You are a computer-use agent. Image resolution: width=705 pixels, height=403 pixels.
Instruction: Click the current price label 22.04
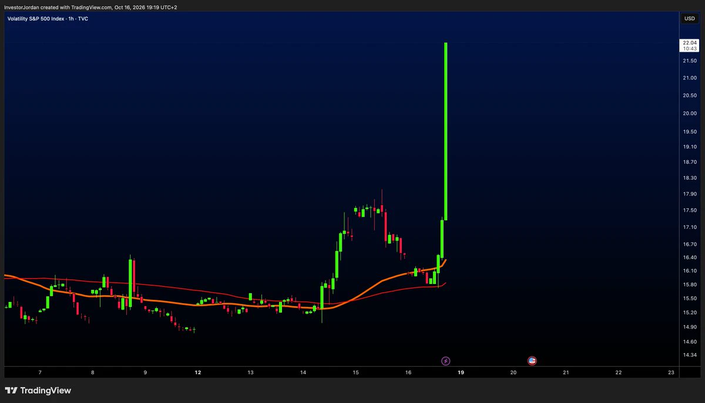coord(689,43)
